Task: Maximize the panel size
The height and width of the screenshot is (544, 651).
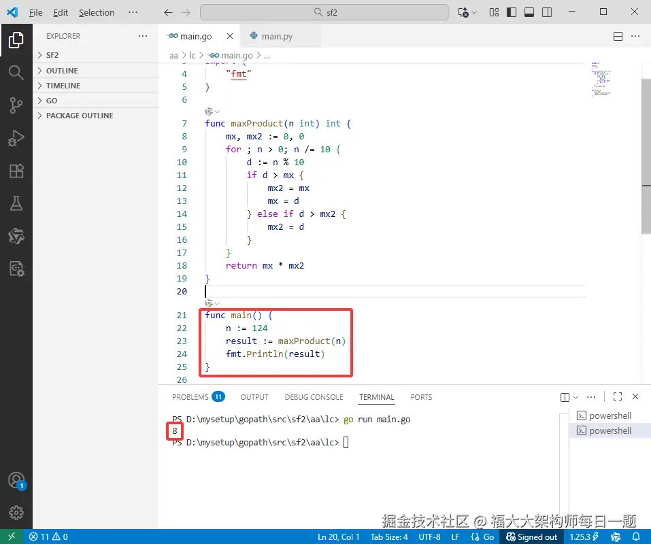Action: pyautogui.click(x=618, y=396)
